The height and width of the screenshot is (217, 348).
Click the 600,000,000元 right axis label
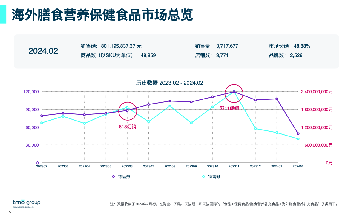click(318, 145)
